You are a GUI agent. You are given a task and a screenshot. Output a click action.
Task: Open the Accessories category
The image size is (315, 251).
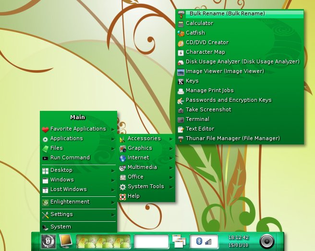click(x=146, y=139)
